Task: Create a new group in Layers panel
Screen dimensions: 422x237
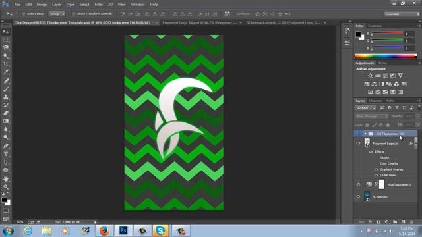Action: click(x=395, y=222)
